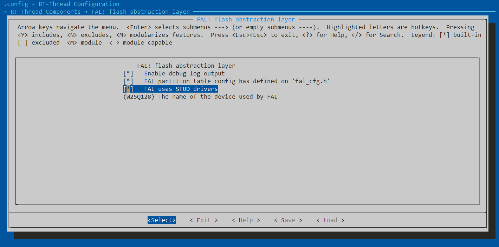Select 'The name of the device used by FAL' row
Viewport: 499px width, 247px height.
click(200, 96)
